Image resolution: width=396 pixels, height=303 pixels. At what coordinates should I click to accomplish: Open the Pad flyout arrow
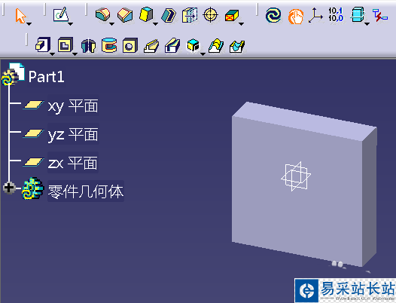pos(52,54)
